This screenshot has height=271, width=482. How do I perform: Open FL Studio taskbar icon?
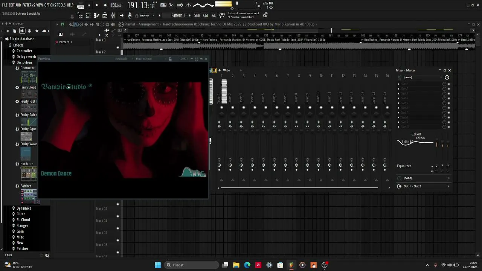coord(291,265)
